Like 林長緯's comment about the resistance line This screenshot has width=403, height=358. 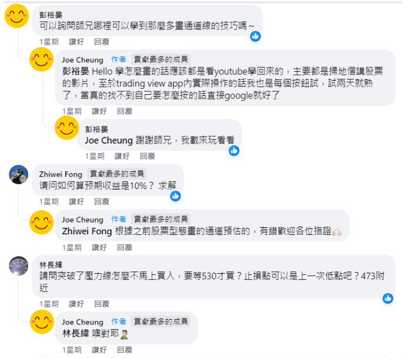[77, 304]
